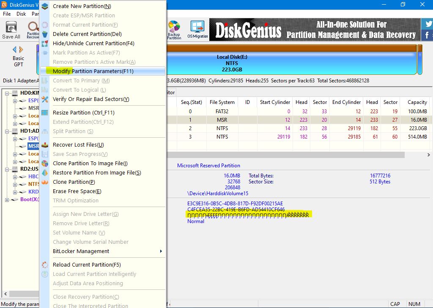Launch the OS Migration tool
Viewport: 433px width, 308px height.
(x=197, y=30)
